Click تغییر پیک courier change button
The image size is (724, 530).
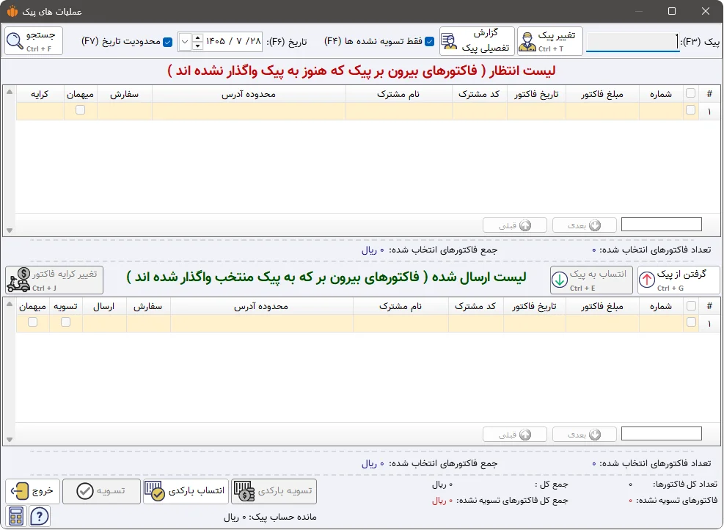(x=550, y=41)
